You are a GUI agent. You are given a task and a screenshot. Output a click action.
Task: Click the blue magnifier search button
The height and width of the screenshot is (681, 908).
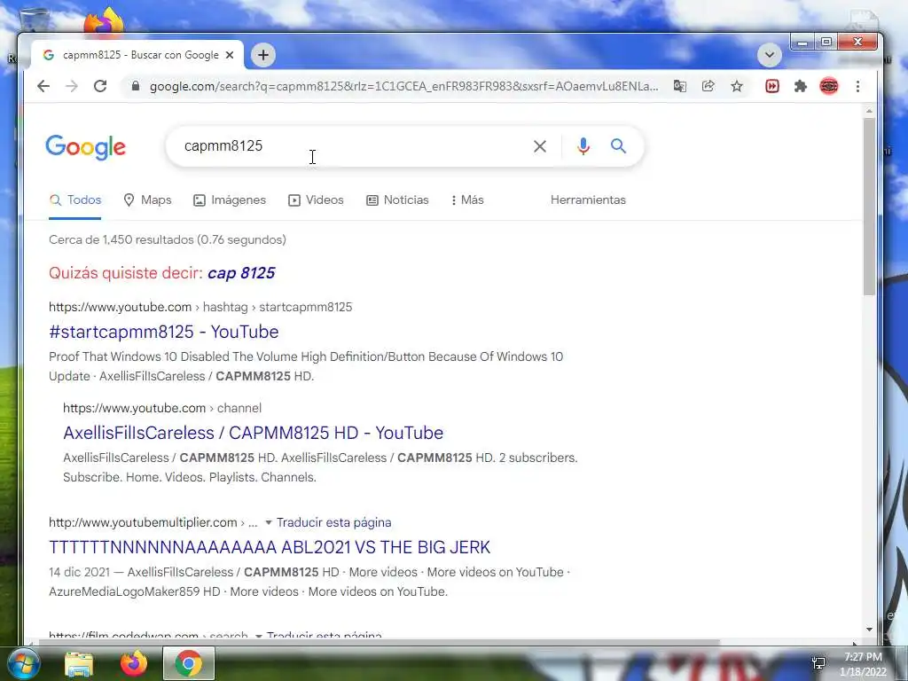click(618, 146)
